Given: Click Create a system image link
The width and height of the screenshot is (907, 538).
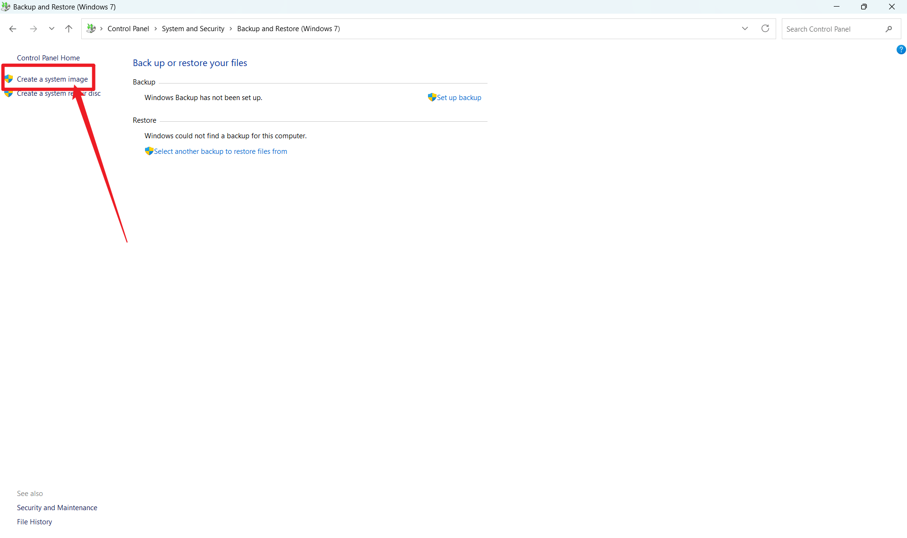Looking at the screenshot, I should pos(52,79).
